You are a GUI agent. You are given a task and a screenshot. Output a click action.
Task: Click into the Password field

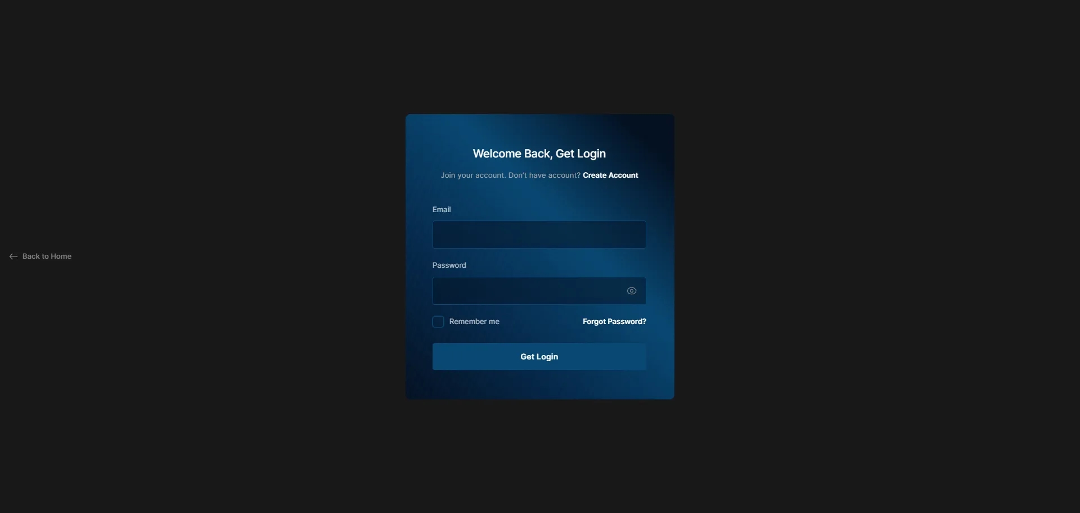click(539, 291)
